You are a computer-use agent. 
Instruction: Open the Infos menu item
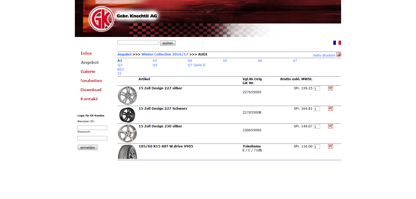[86, 53]
